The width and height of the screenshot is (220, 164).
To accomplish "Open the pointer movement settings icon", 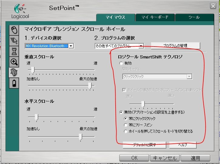I will pos(14,41).
